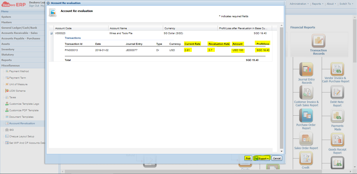Open the Purchase Order Report icon
The width and height of the screenshot is (357, 174).
tap(306, 116)
